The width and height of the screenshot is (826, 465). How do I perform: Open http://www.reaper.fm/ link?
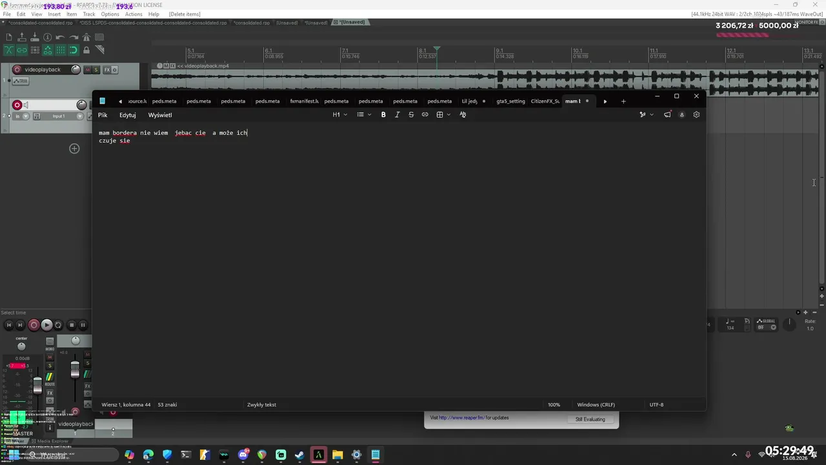click(461, 418)
